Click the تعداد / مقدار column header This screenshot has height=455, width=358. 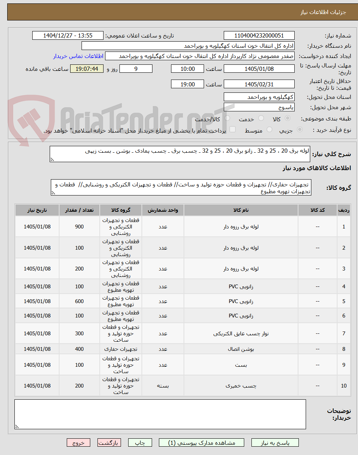pos(79,210)
